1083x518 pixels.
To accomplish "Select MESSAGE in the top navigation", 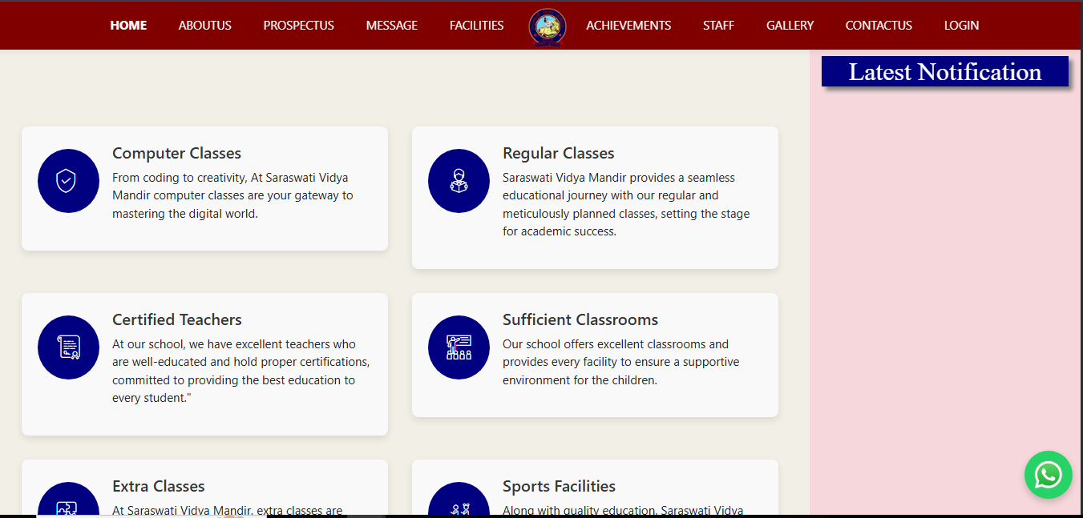I will 392,26.
